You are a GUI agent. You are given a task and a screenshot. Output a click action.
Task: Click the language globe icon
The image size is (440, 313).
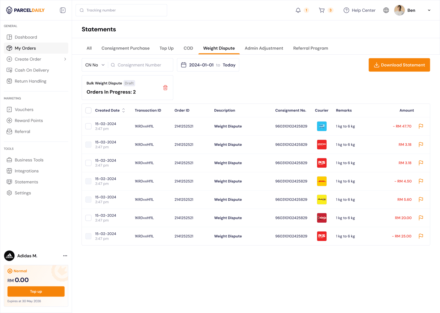click(386, 10)
